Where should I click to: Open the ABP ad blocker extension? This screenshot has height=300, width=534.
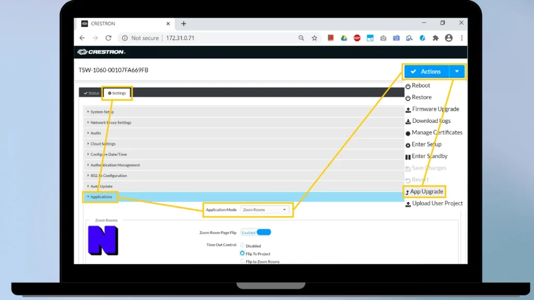(357, 37)
